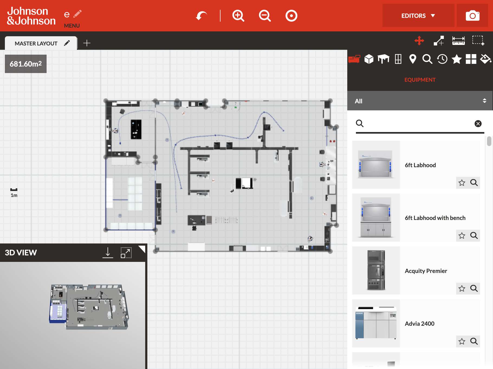Select the Acquity Premier thumbnail
This screenshot has height=369, width=493.
[376, 271]
